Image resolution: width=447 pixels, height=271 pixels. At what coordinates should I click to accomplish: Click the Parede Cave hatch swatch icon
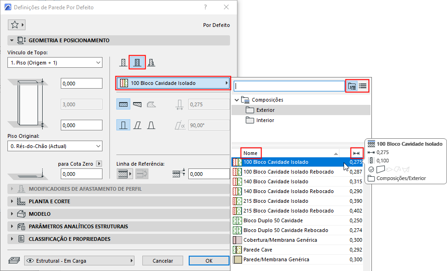click(x=237, y=250)
